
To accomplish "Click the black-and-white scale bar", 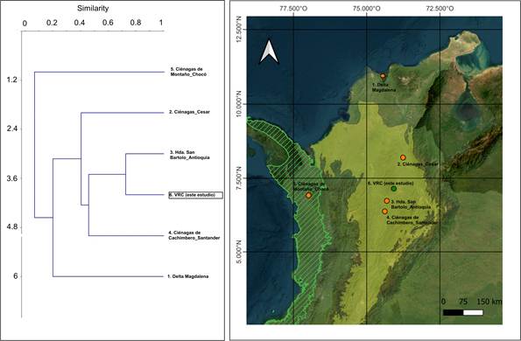I will (463, 312).
